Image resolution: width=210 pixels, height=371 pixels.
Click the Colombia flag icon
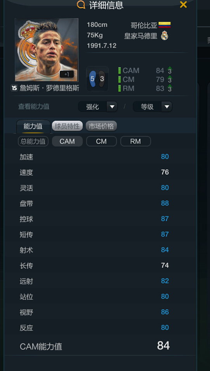point(165,25)
